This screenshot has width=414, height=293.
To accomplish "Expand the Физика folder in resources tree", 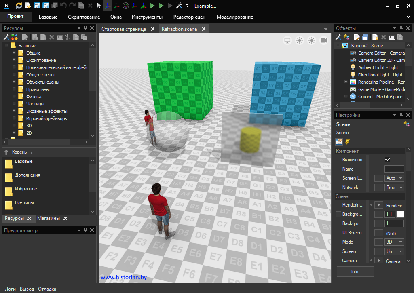I will [x=14, y=97].
